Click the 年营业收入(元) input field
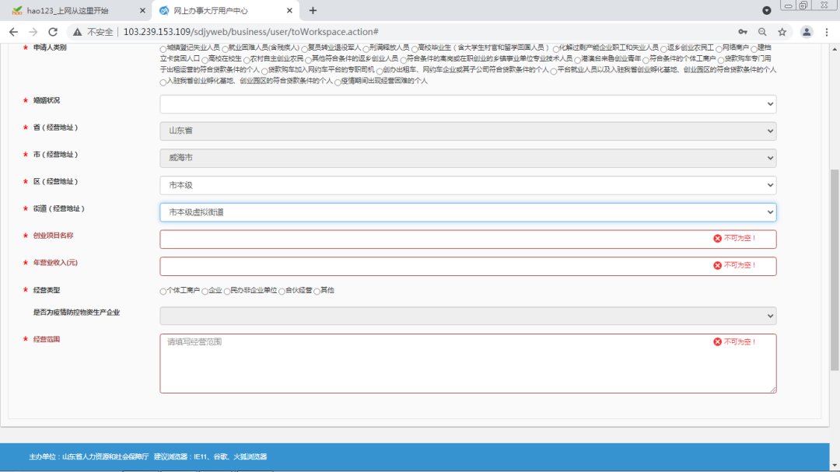Viewport: 840px width, 472px height. pyautogui.click(x=436, y=266)
